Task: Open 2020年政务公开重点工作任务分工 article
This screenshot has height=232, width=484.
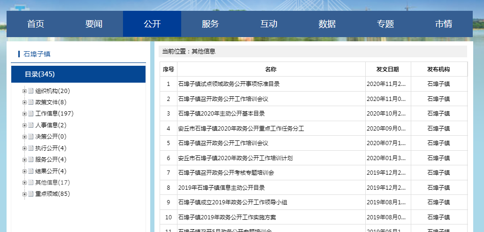Action: pyautogui.click(x=241, y=128)
